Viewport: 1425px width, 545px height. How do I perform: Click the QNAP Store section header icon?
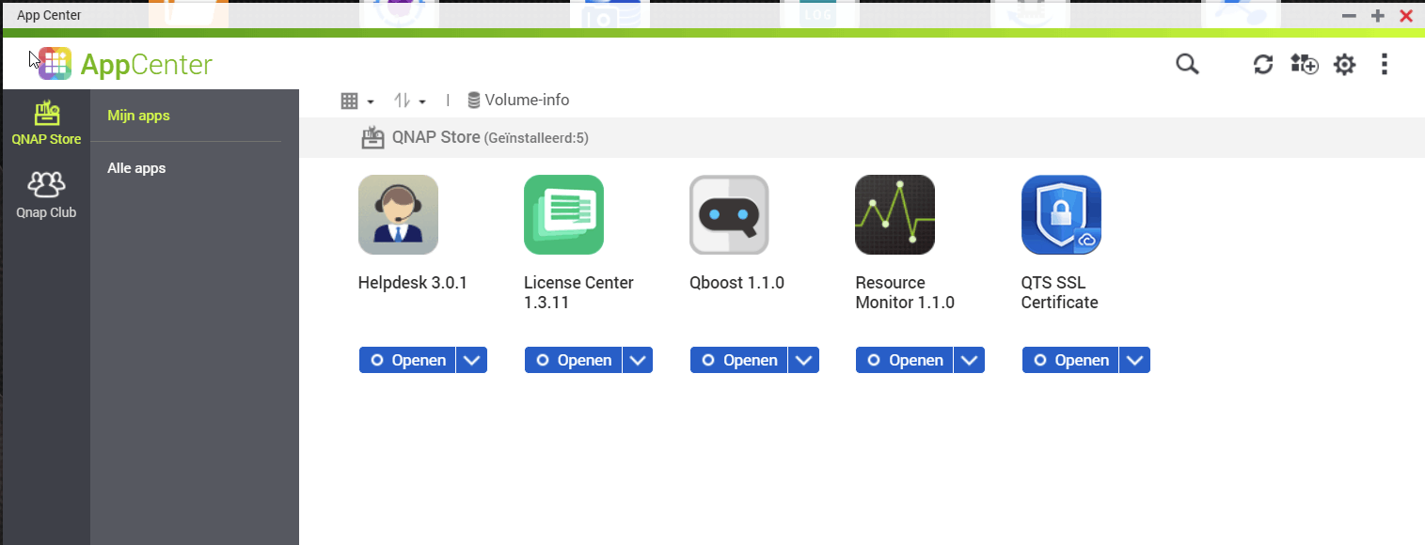[x=373, y=138]
